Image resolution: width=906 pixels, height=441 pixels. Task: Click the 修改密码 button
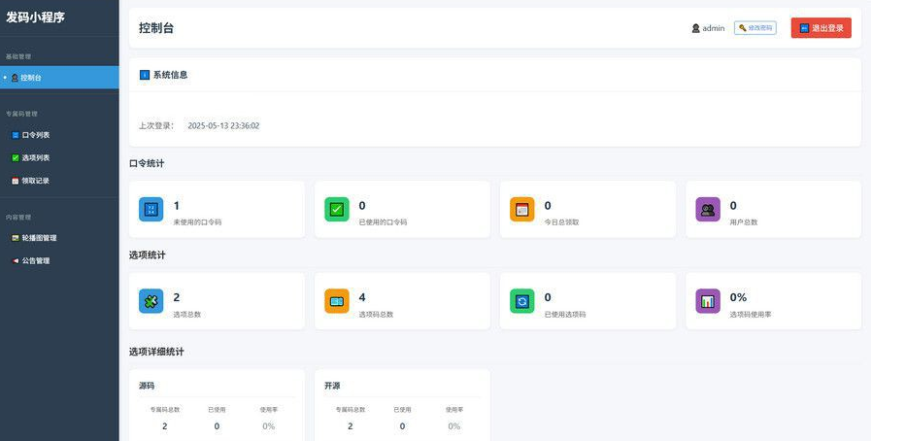tap(755, 28)
